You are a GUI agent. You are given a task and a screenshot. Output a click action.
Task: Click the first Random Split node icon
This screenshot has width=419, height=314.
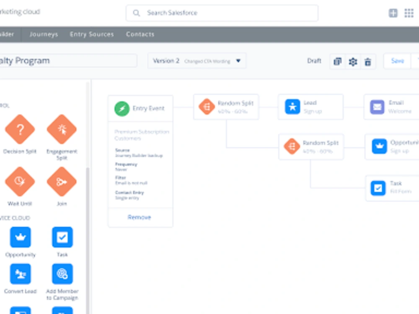coord(207,107)
